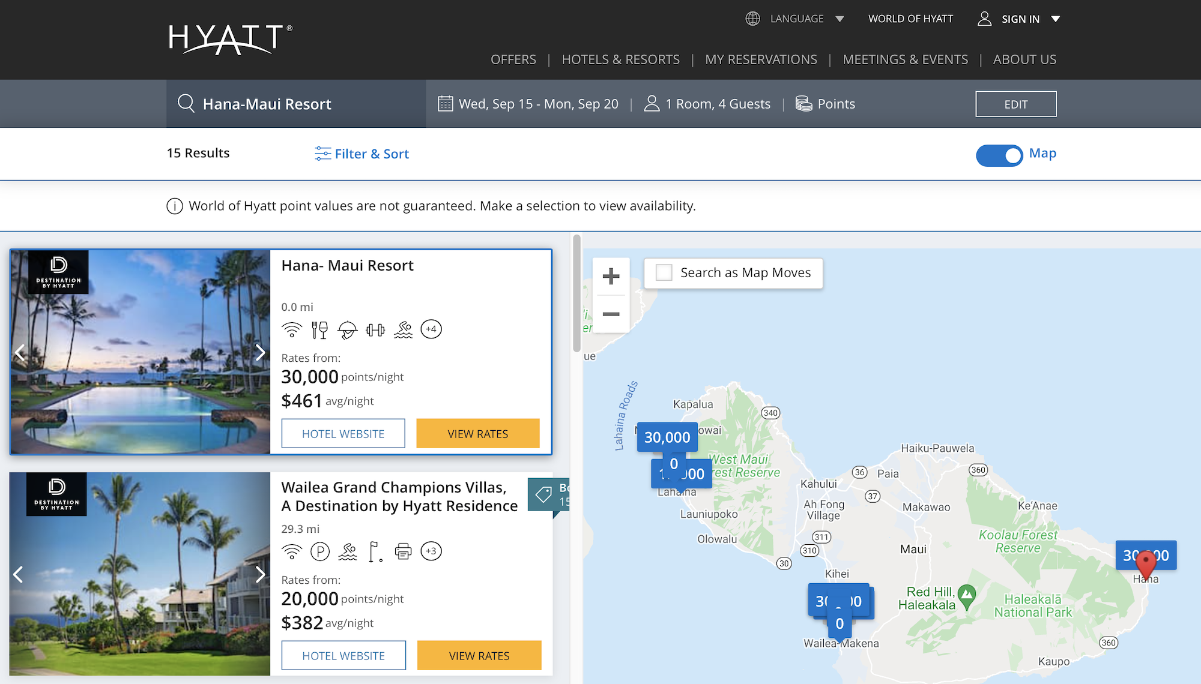Image resolution: width=1201 pixels, height=684 pixels.
Task: Open World of Hyatt link
Action: [x=910, y=19]
